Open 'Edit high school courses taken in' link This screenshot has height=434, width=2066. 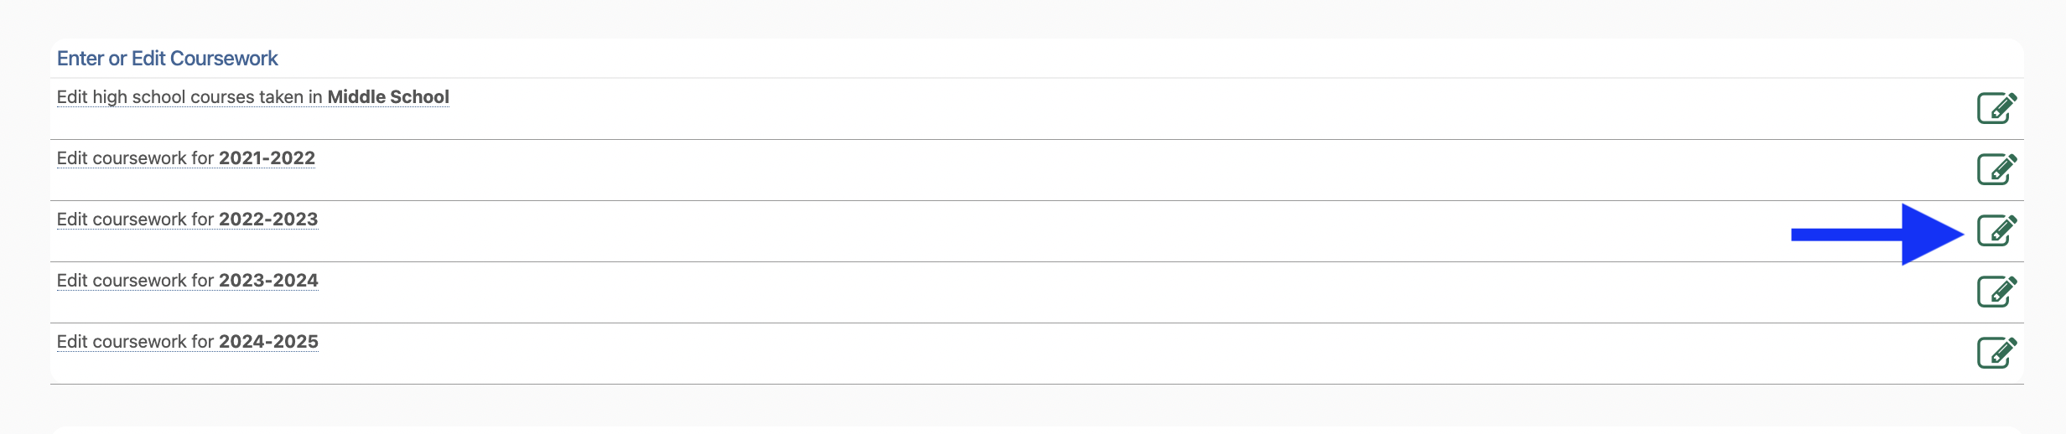pyautogui.click(x=189, y=97)
